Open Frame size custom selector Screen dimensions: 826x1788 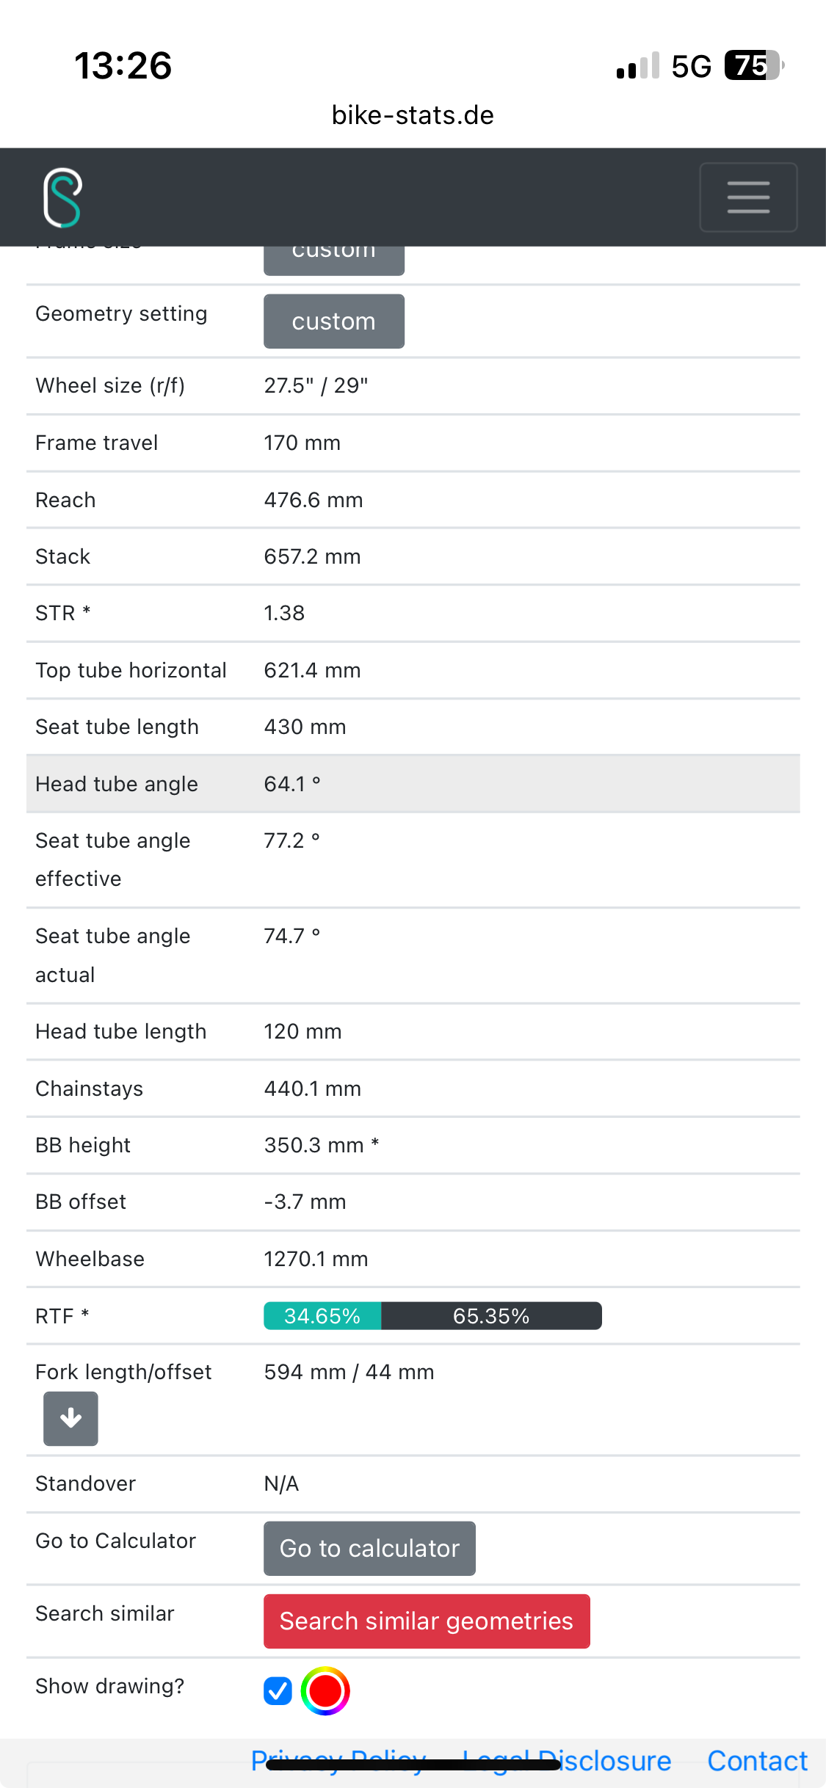pyautogui.click(x=334, y=258)
